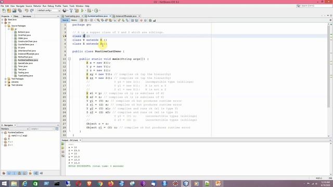Image resolution: width=333 pixels, height=187 pixels.
Task: Toggle Sort by Name in Navigator
Action: click(x=36, y=173)
